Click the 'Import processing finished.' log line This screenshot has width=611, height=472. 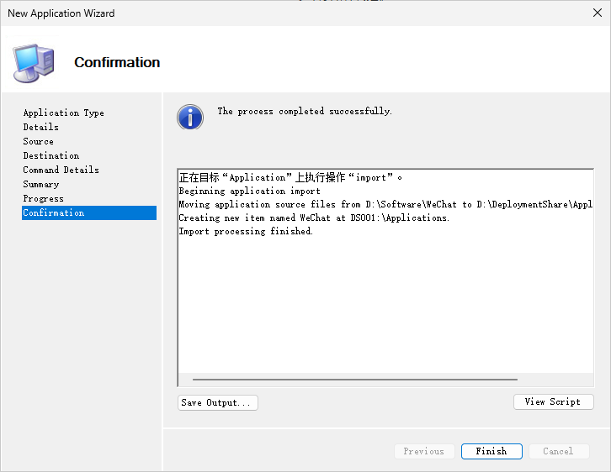[x=246, y=231]
